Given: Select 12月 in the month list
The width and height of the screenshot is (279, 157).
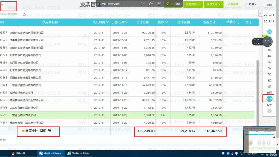Looking at the screenshot, I should 269,105.
